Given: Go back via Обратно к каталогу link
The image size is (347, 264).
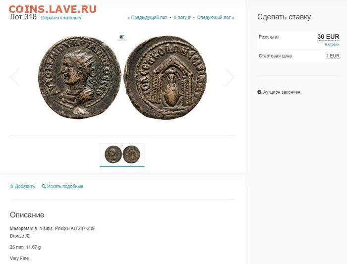Looking at the screenshot, I should pyautogui.click(x=61, y=18).
